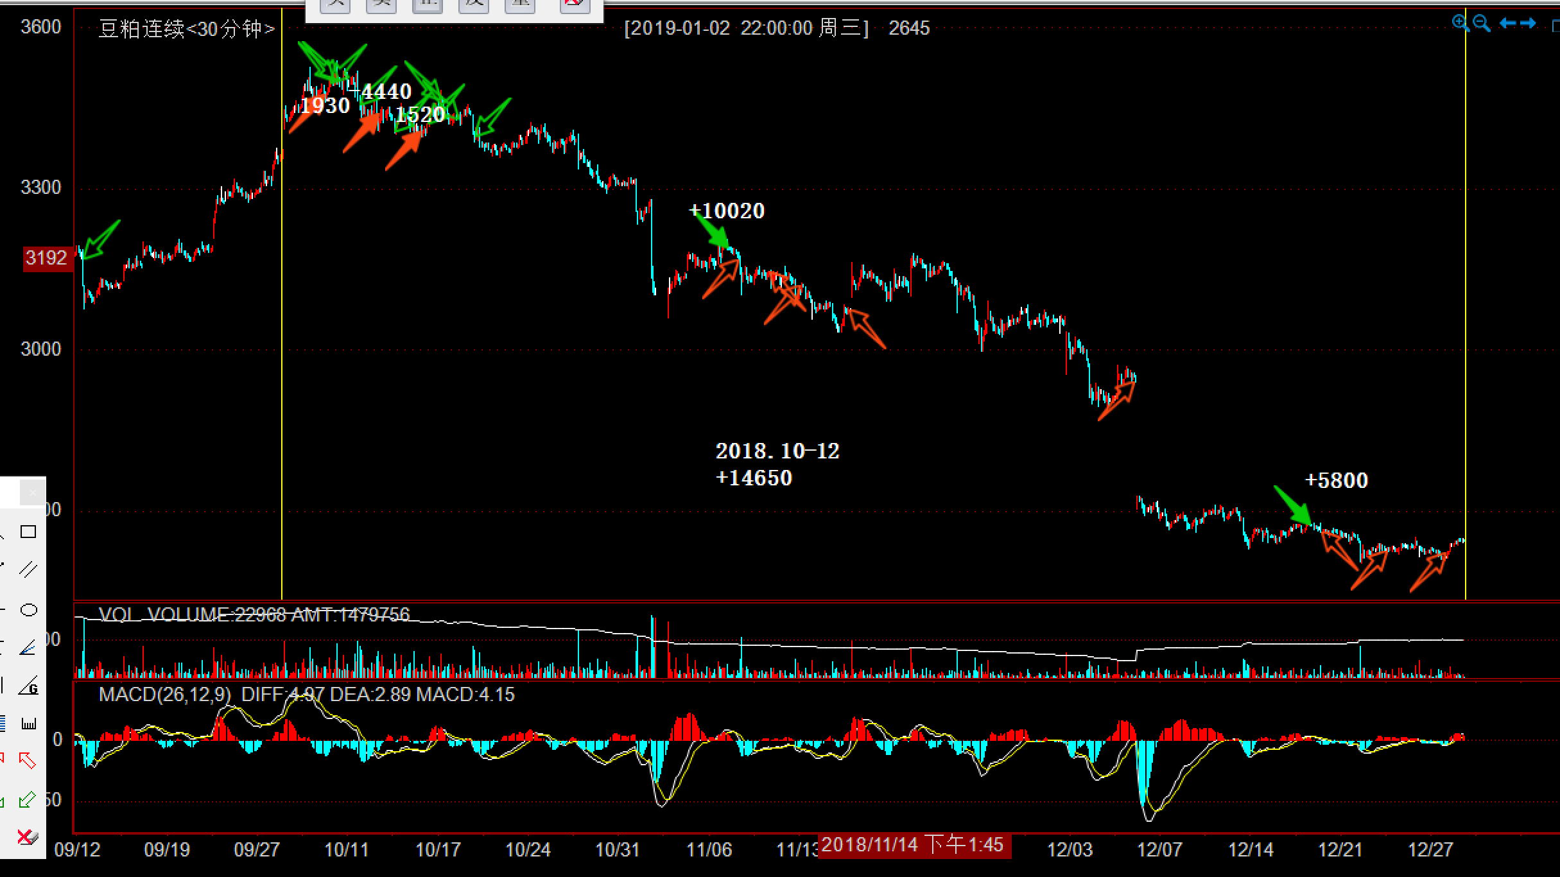Select the rectangle drawing tool

click(28, 532)
